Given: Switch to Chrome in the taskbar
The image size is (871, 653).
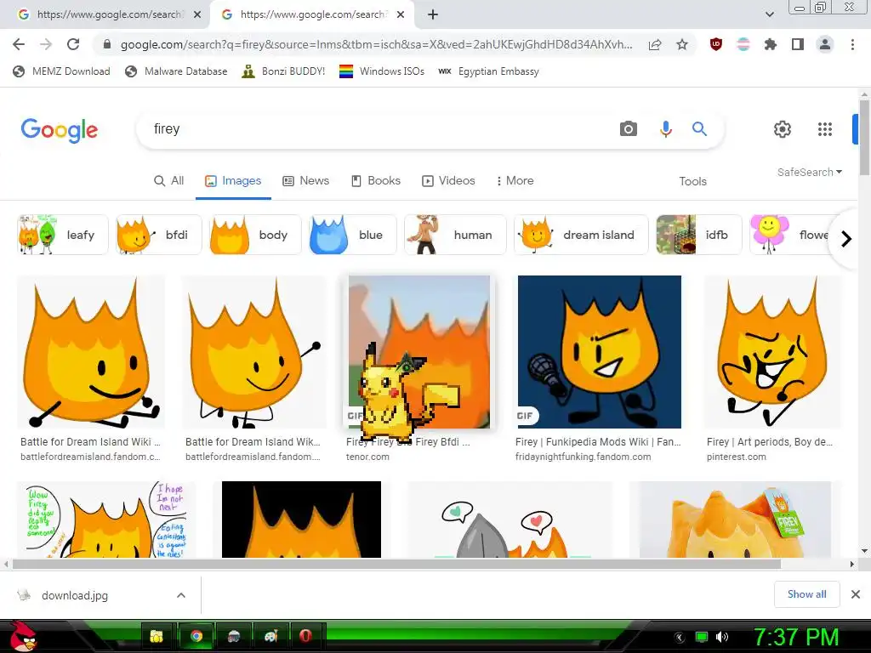Looking at the screenshot, I should (x=196, y=636).
